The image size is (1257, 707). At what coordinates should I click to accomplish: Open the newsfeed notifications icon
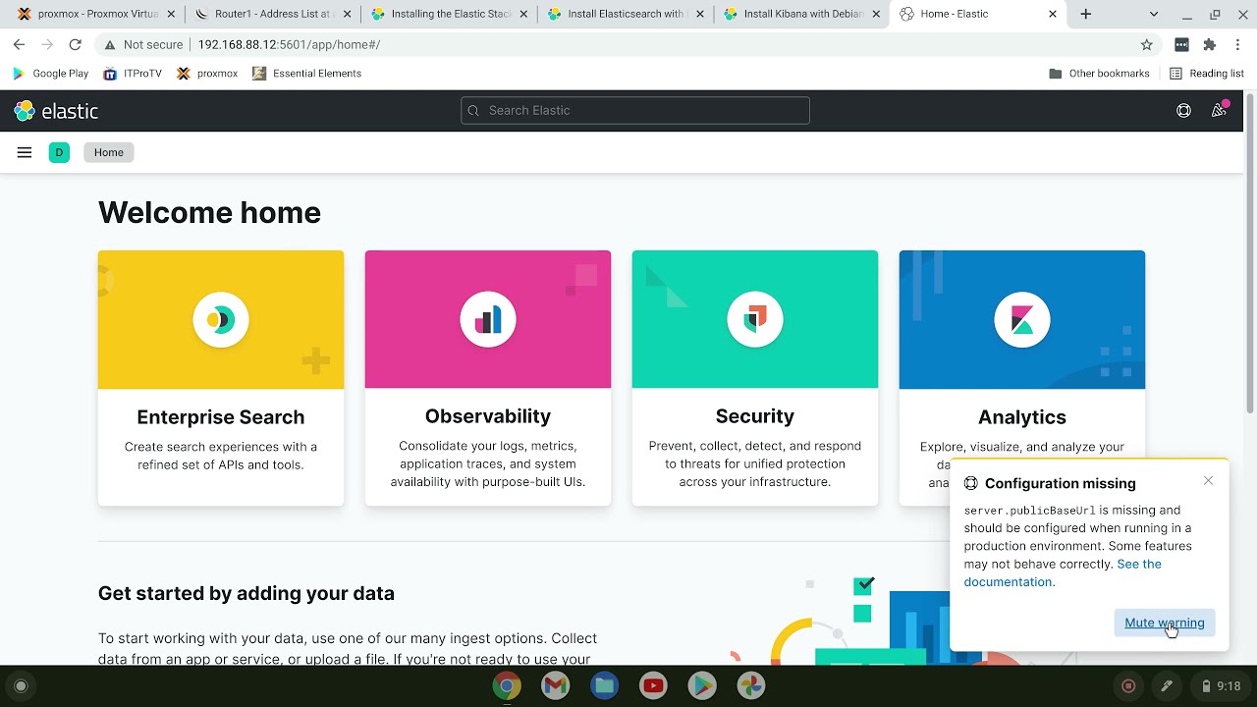click(1219, 111)
